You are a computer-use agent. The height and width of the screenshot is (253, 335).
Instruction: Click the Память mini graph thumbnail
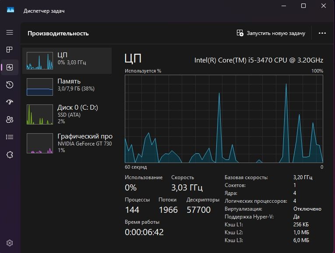[x=40, y=87]
